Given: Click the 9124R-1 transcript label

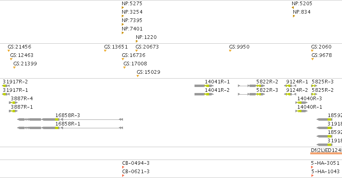Looking at the screenshot, I should pos(297,82).
